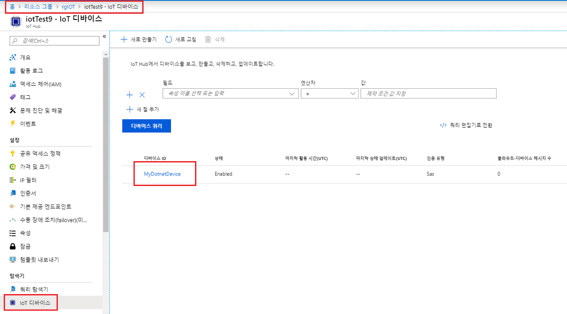
Task: Click New (새로 만들기) in toolbar
Action: tap(139, 39)
